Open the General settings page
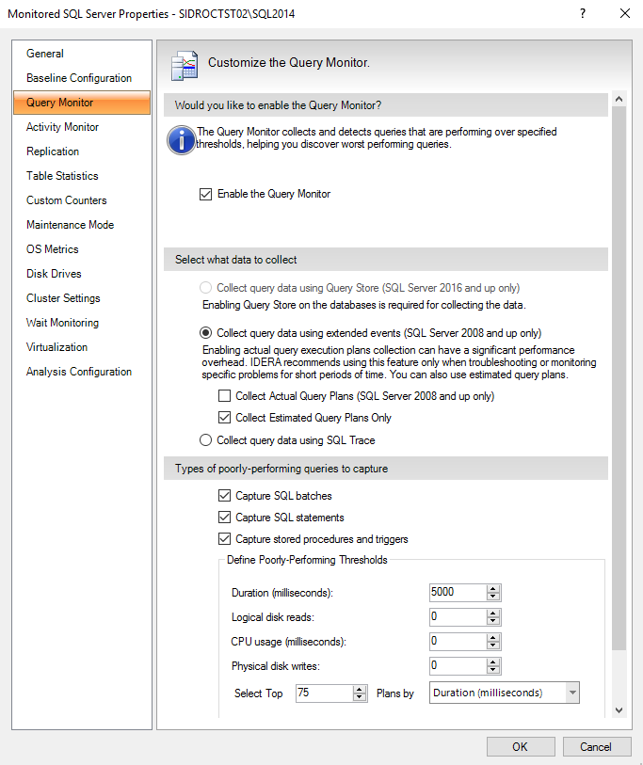 coord(82,54)
